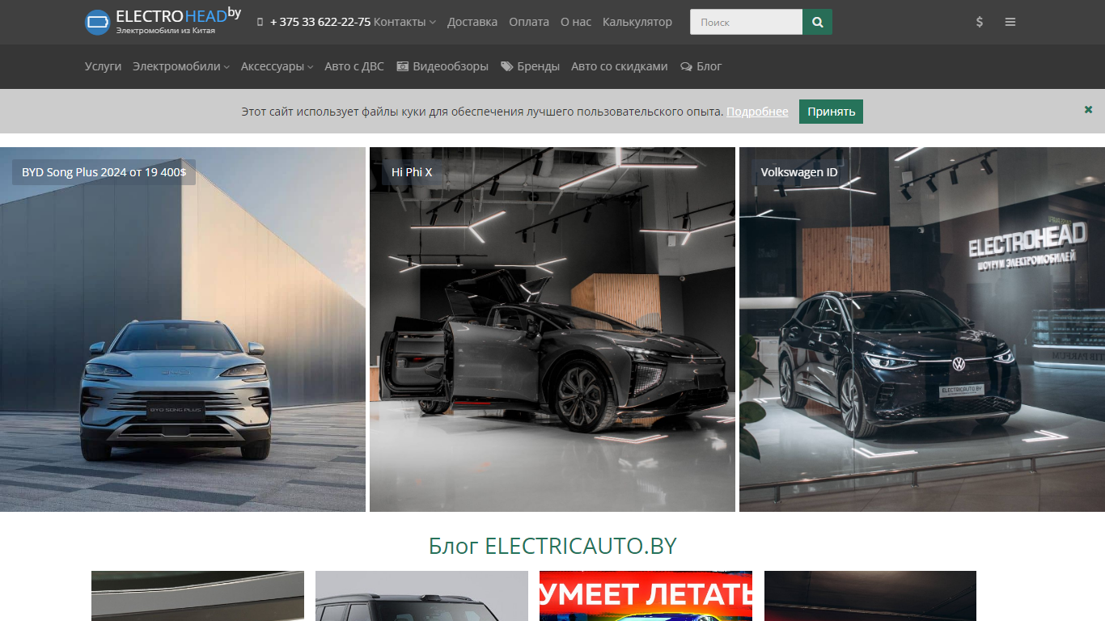
Task: Call the +375 33 622-22-75 number link
Action: (320, 22)
